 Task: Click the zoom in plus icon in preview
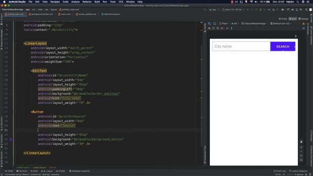pos(301,147)
